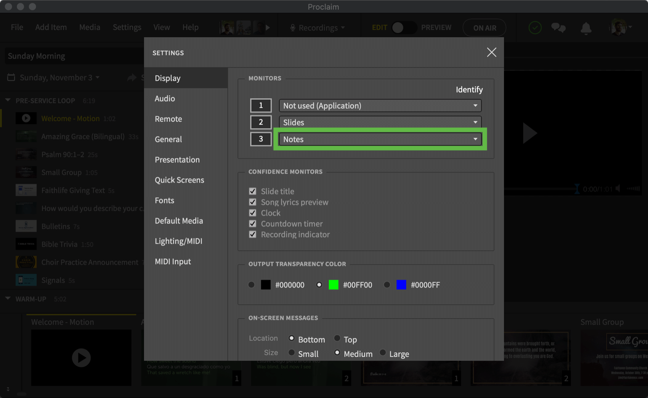Click the share arrow icon in schedule header
This screenshot has height=398, width=648.
132,77
